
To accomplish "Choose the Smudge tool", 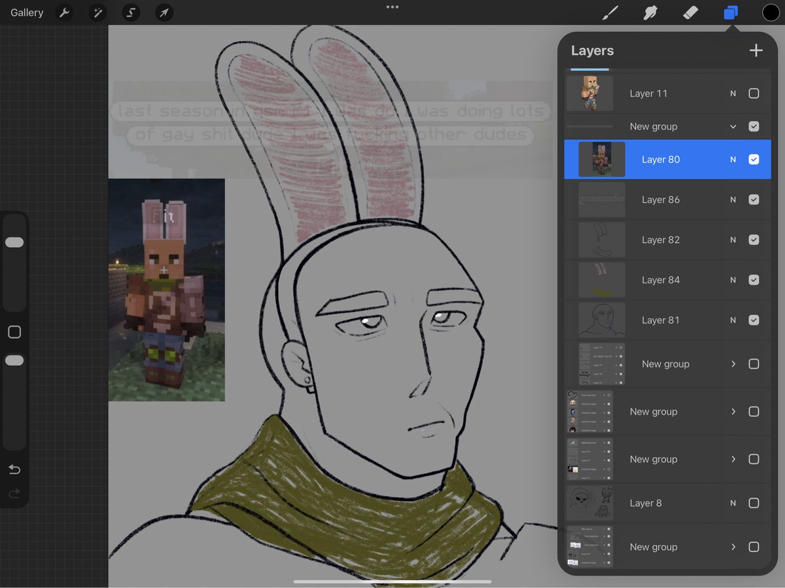I will (x=650, y=12).
